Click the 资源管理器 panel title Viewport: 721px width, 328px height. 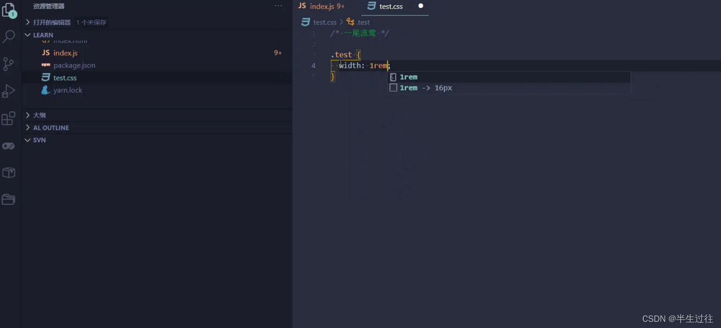point(49,6)
